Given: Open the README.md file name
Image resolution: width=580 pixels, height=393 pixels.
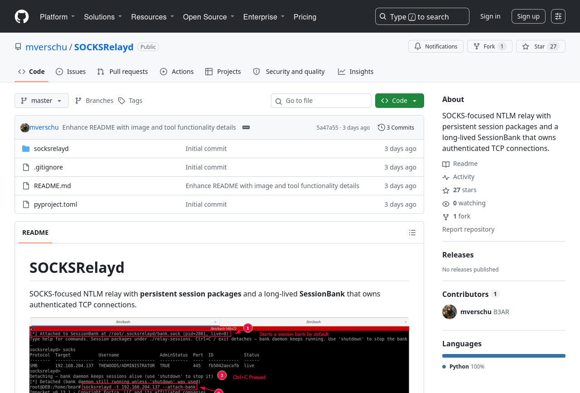Looking at the screenshot, I should 53,186.
